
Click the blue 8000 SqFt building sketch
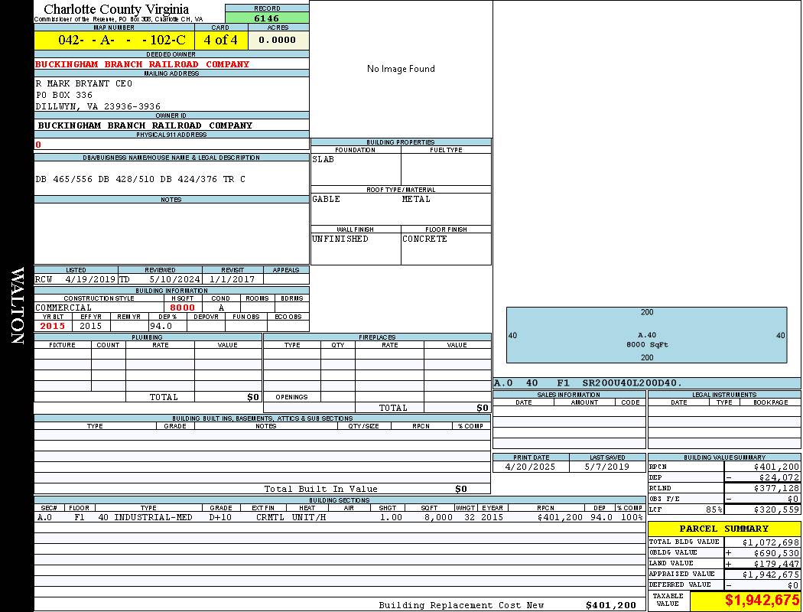(646, 335)
